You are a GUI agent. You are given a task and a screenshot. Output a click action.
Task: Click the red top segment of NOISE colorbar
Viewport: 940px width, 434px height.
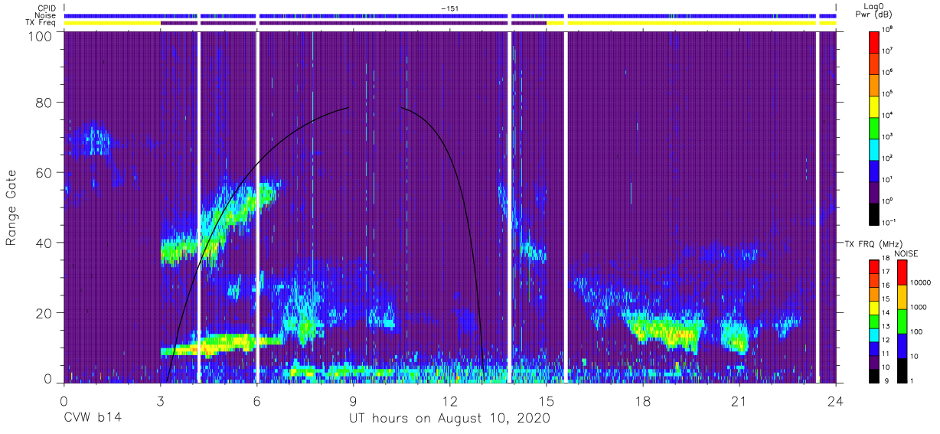click(902, 272)
